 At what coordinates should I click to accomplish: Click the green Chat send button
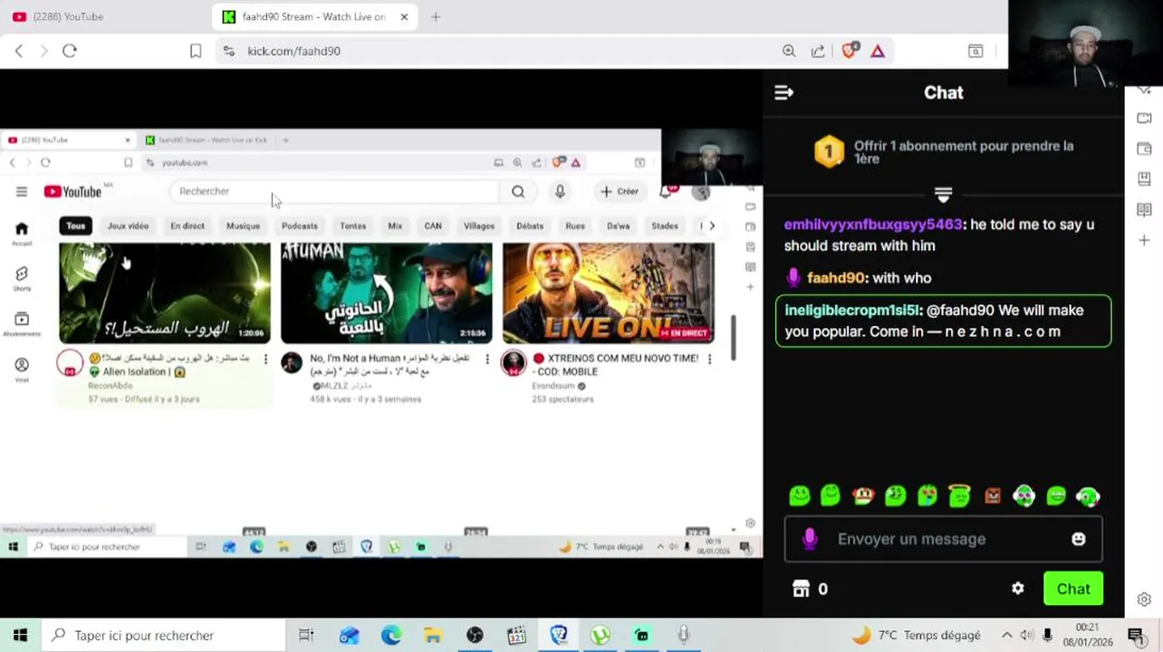(x=1073, y=589)
